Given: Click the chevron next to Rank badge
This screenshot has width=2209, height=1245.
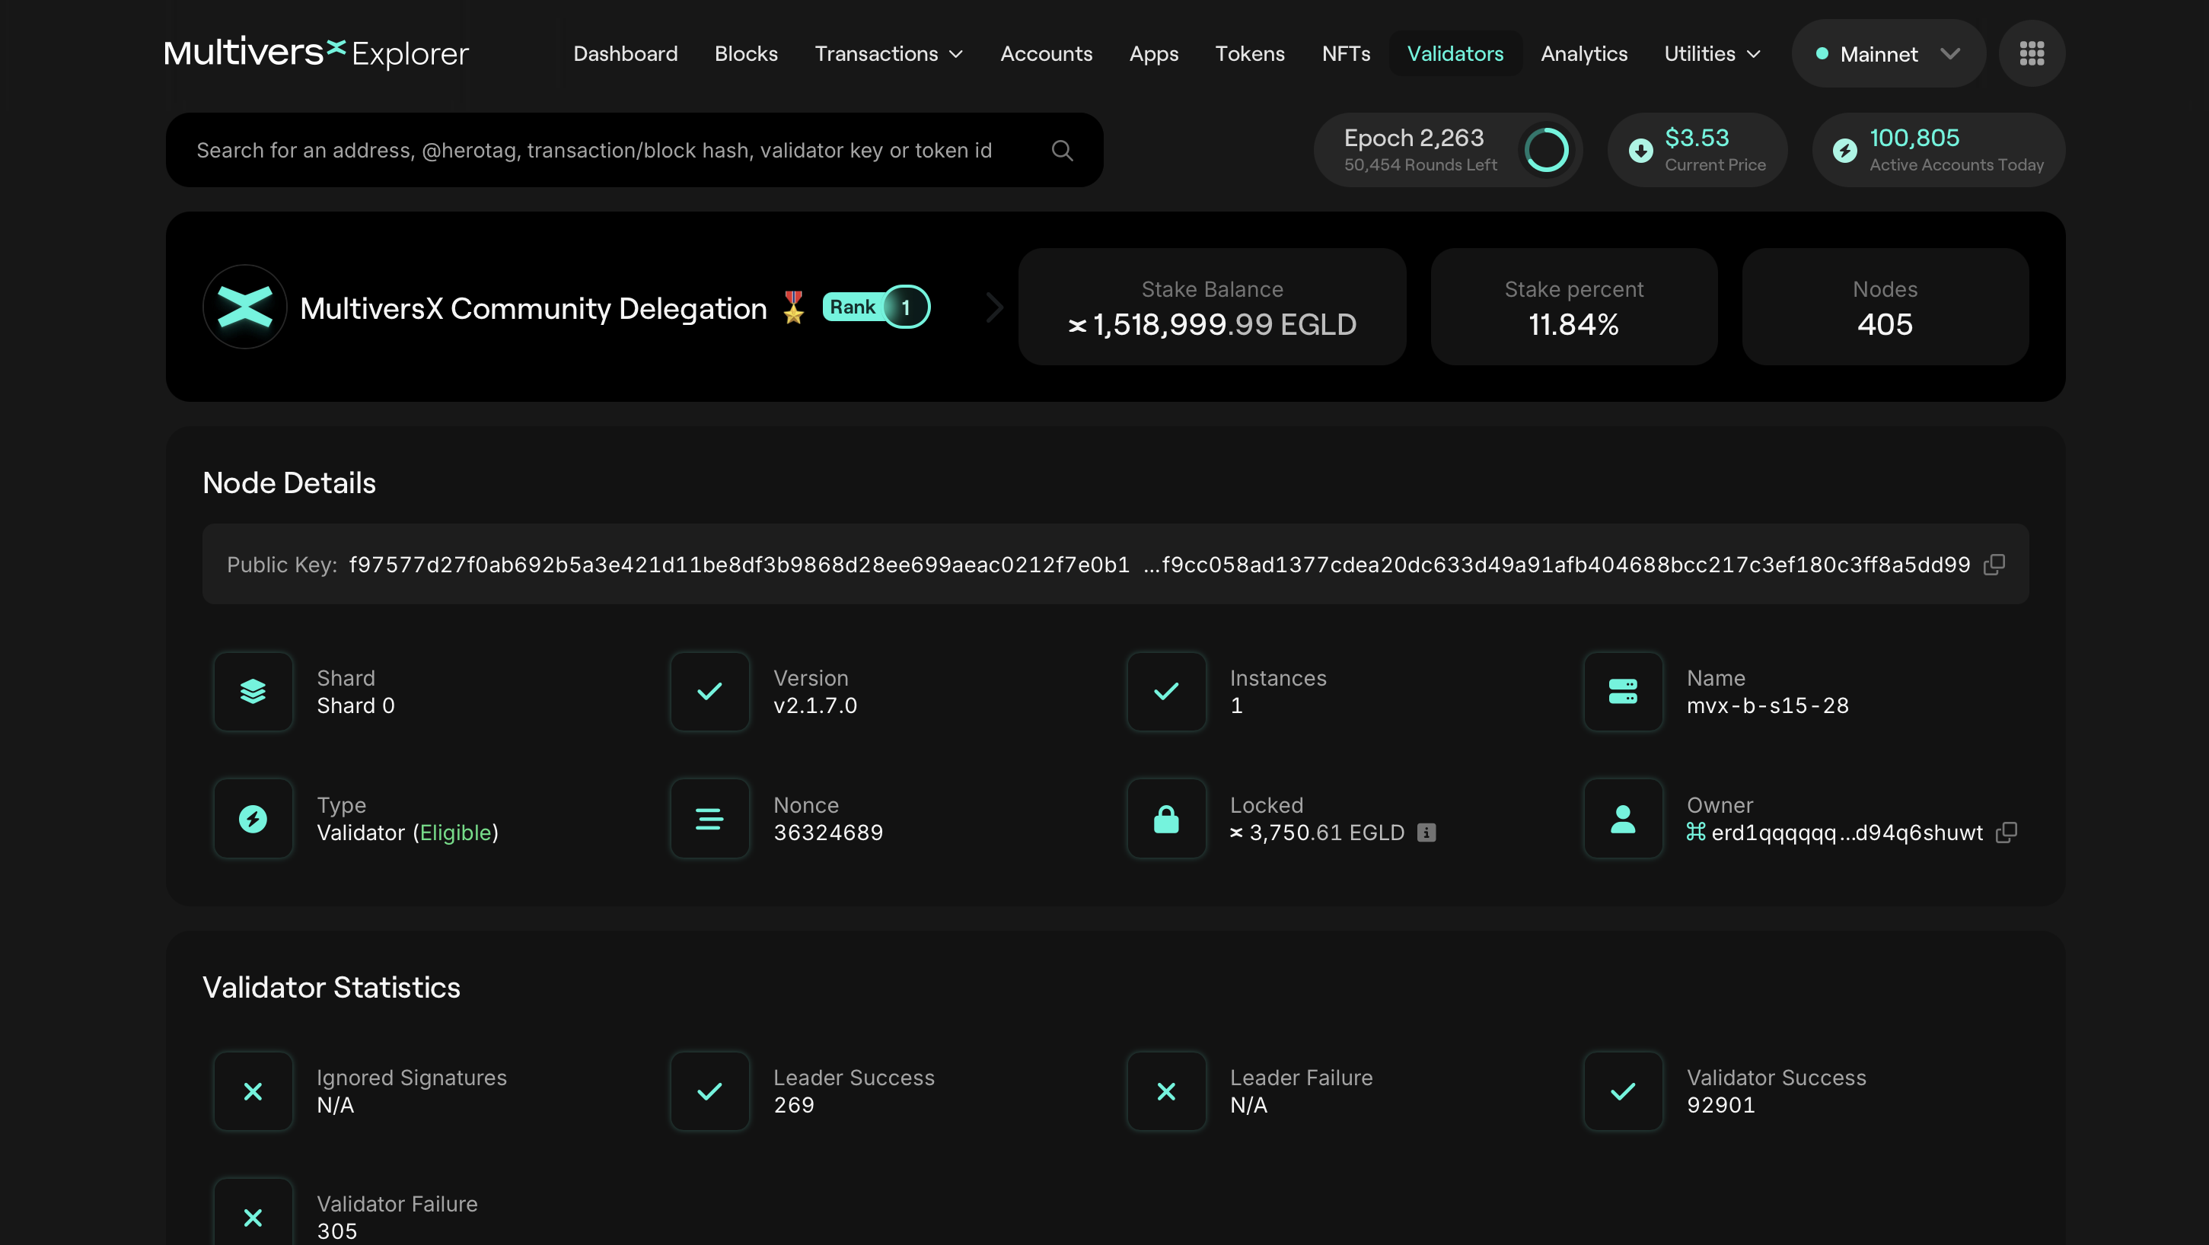Looking at the screenshot, I should click(x=994, y=307).
